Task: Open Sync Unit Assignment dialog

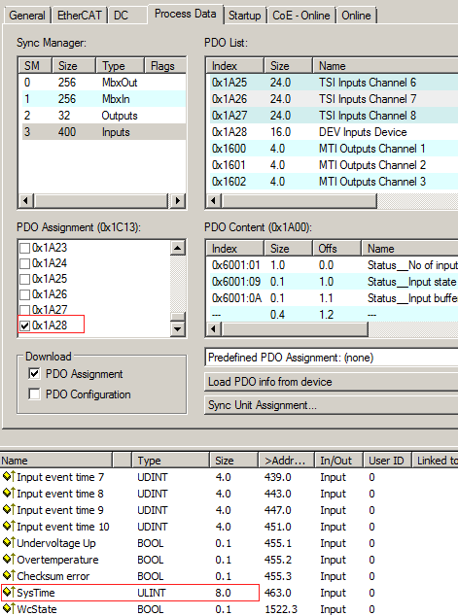Action: [331, 405]
